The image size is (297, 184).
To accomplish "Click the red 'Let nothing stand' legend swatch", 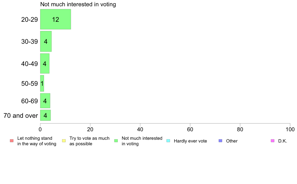I will click(x=12, y=141).
